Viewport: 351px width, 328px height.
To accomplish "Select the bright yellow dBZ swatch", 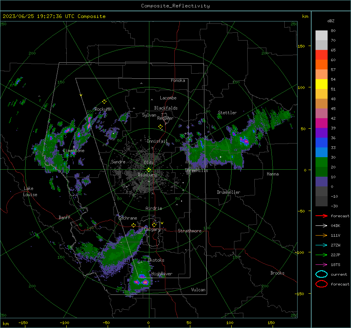I will 321,84.
